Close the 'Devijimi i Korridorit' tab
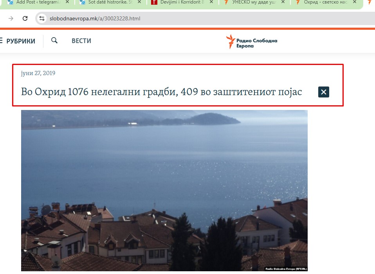The image size is (375, 274). (212, 2)
